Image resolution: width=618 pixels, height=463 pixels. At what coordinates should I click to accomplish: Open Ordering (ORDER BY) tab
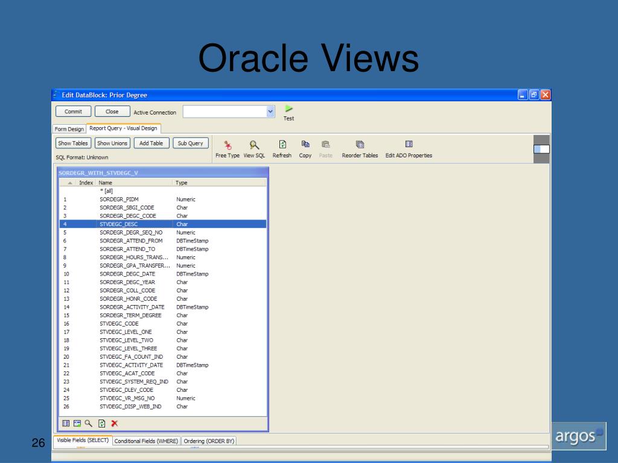[x=209, y=441]
